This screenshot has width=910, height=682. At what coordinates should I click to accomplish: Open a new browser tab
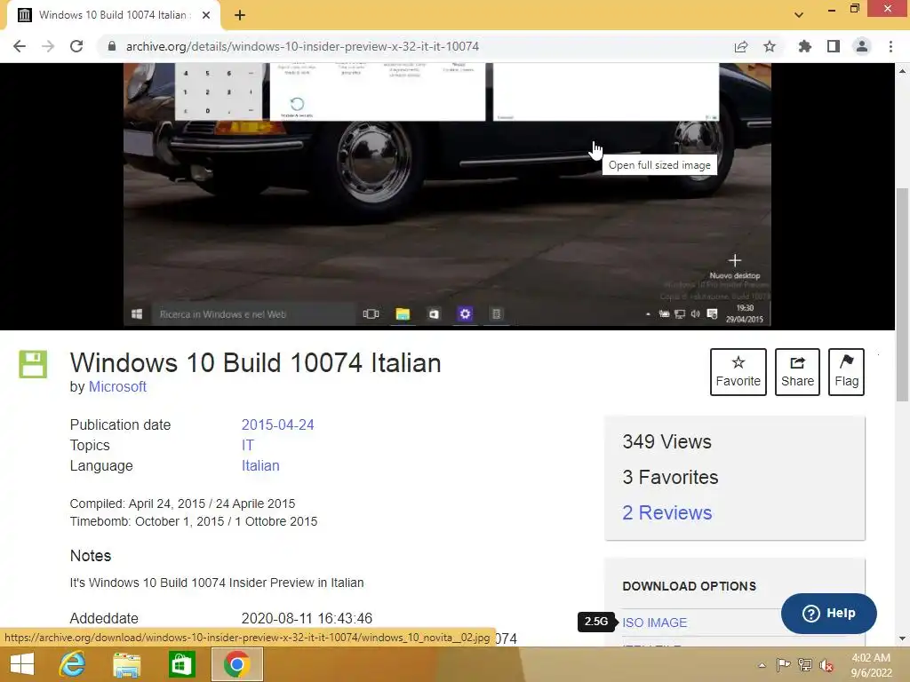point(240,15)
